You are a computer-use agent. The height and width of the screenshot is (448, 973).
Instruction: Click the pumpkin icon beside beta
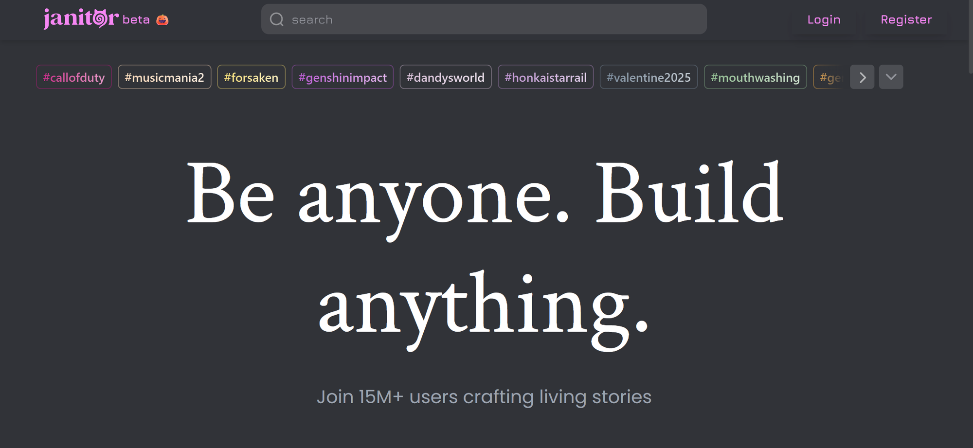162,20
